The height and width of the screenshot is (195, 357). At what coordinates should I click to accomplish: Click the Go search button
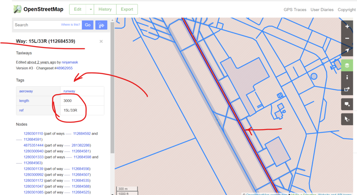click(88, 25)
